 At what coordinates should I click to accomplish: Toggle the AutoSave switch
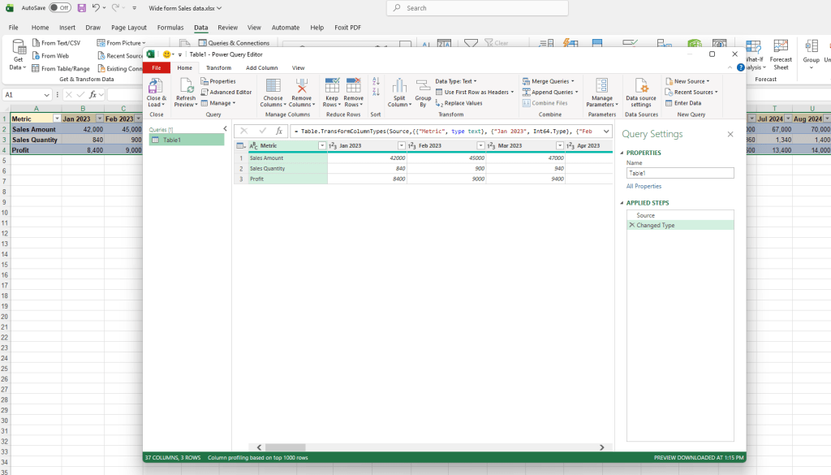(59, 7)
